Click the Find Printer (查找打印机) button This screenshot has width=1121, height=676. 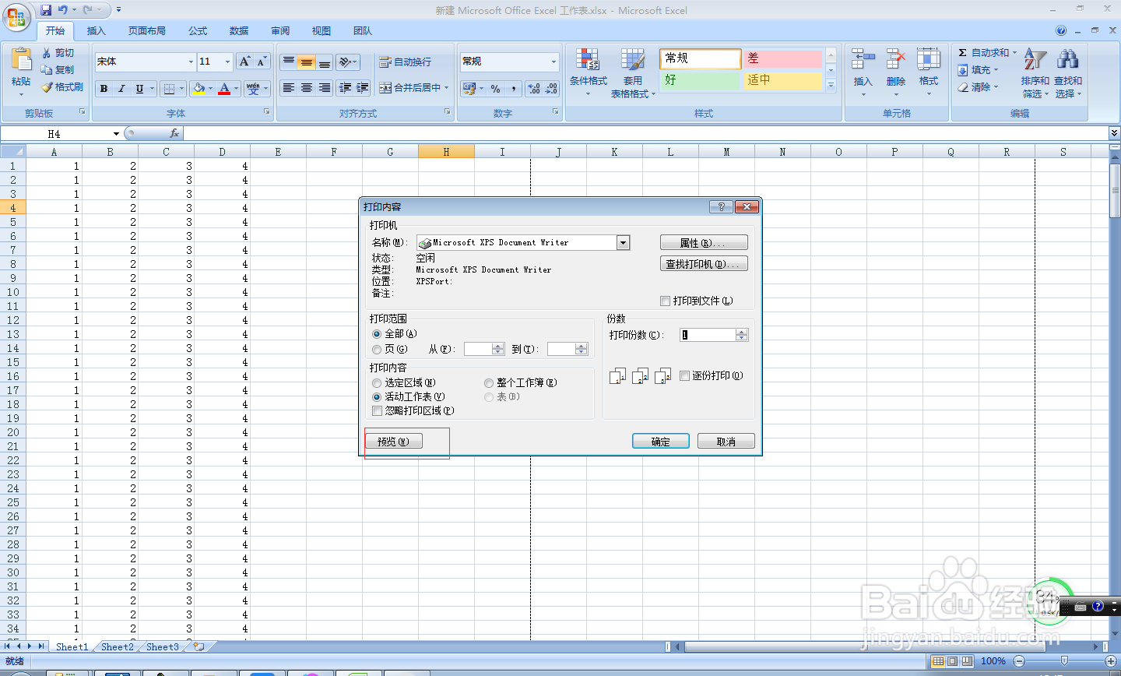click(x=704, y=264)
